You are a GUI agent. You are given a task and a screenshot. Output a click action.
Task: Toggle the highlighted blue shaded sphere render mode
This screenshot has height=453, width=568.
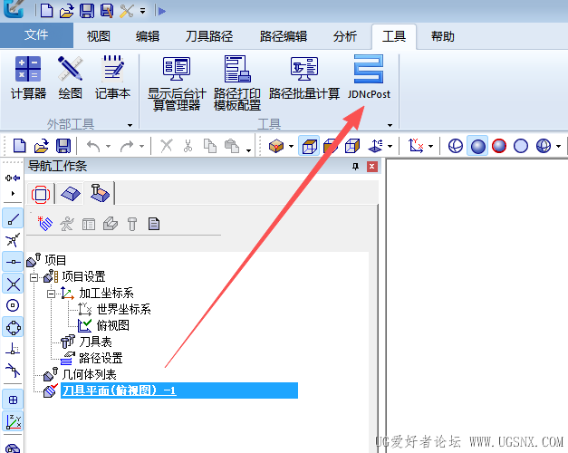[477, 146]
